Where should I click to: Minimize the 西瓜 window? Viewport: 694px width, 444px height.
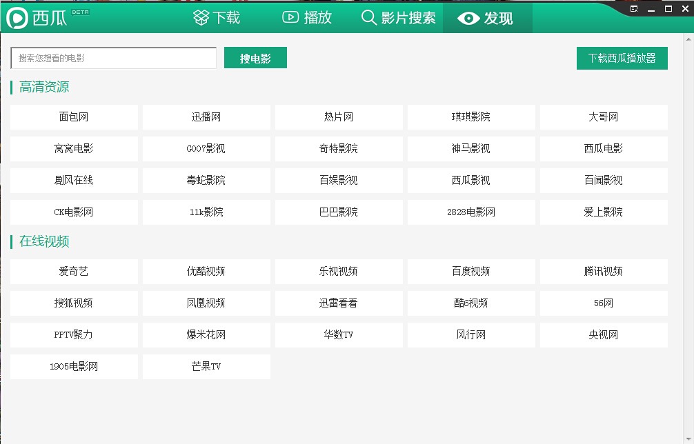(x=651, y=9)
